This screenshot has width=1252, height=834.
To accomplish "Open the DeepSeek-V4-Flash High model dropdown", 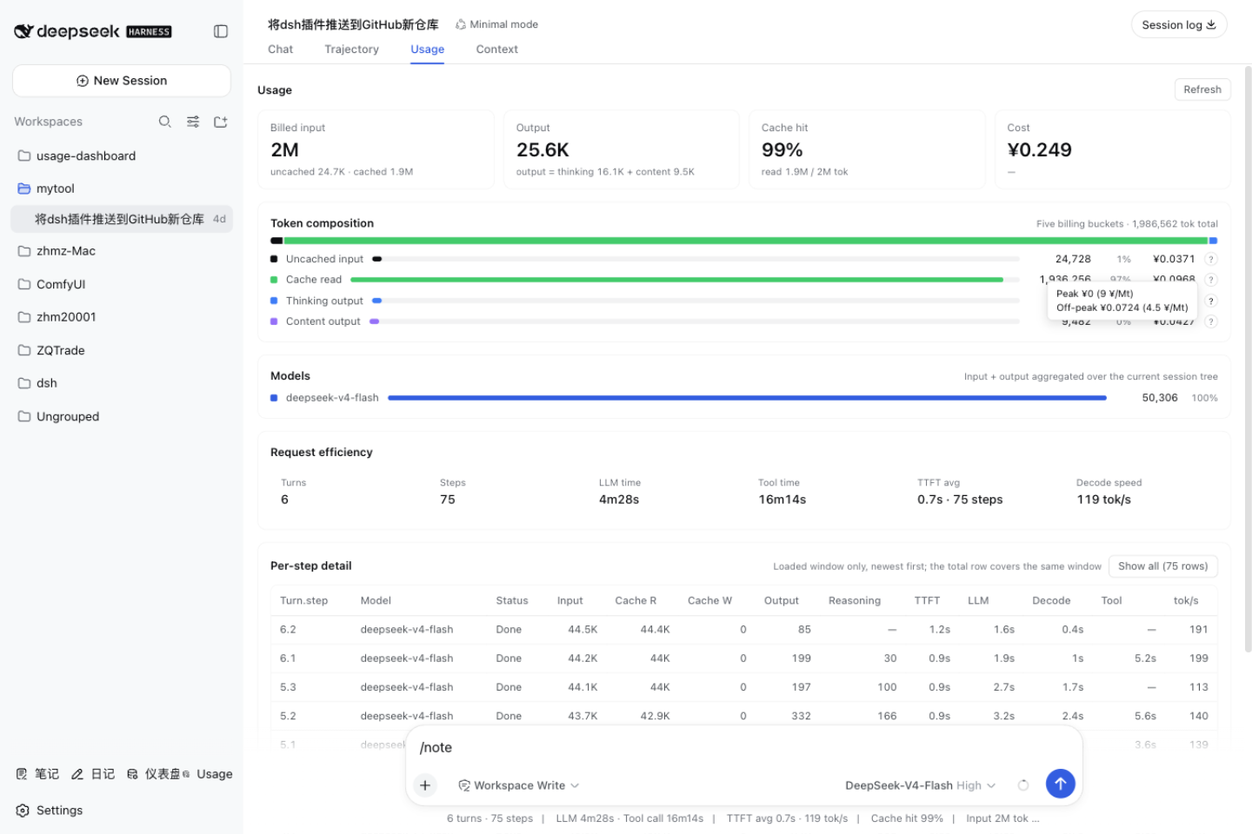I will (921, 785).
